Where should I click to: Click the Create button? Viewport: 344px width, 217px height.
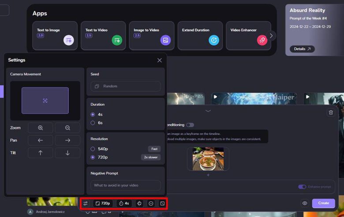pos(323,203)
